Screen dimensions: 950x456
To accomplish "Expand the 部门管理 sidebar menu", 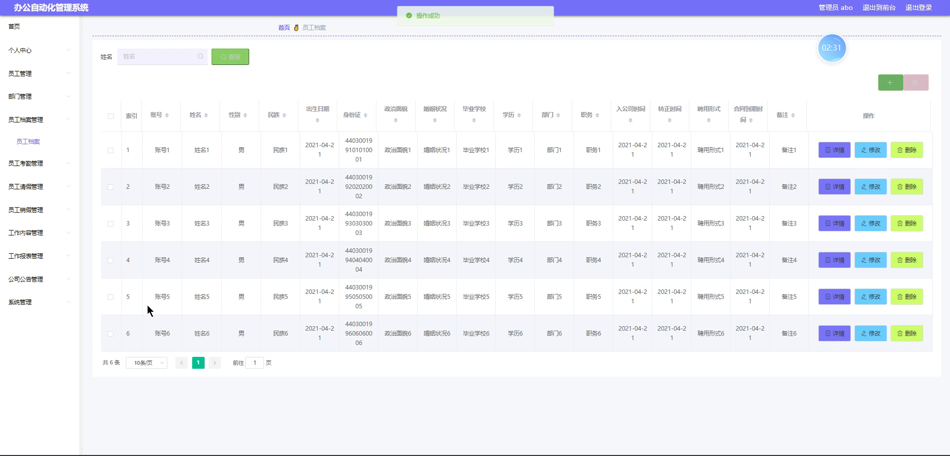I will pos(40,96).
